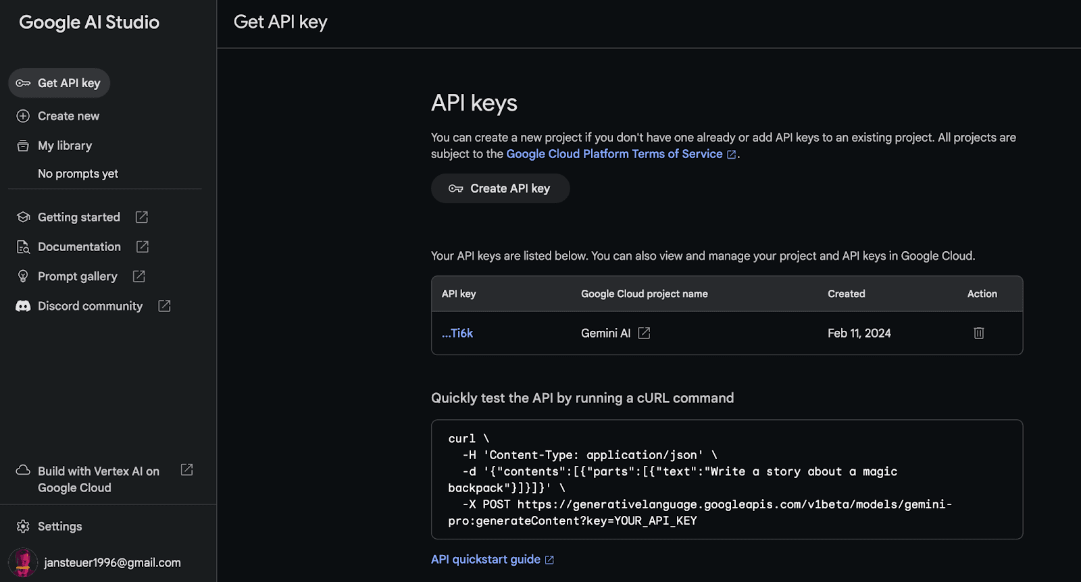
Task: Click the jansteuer1996@gmail.com account label
Action: (x=112, y=562)
